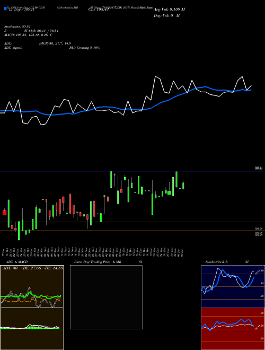The height and width of the screenshot is (350, 265).
Task: Click the empty intraday trading price panel
Action: (x=106, y=297)
